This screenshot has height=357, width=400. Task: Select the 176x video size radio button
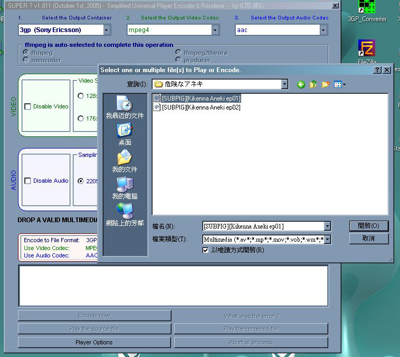point(81,118)
